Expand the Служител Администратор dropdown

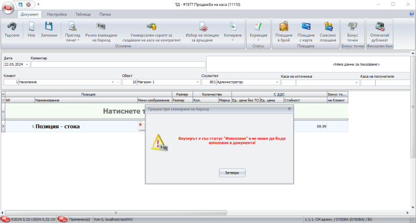click(277, 82)
